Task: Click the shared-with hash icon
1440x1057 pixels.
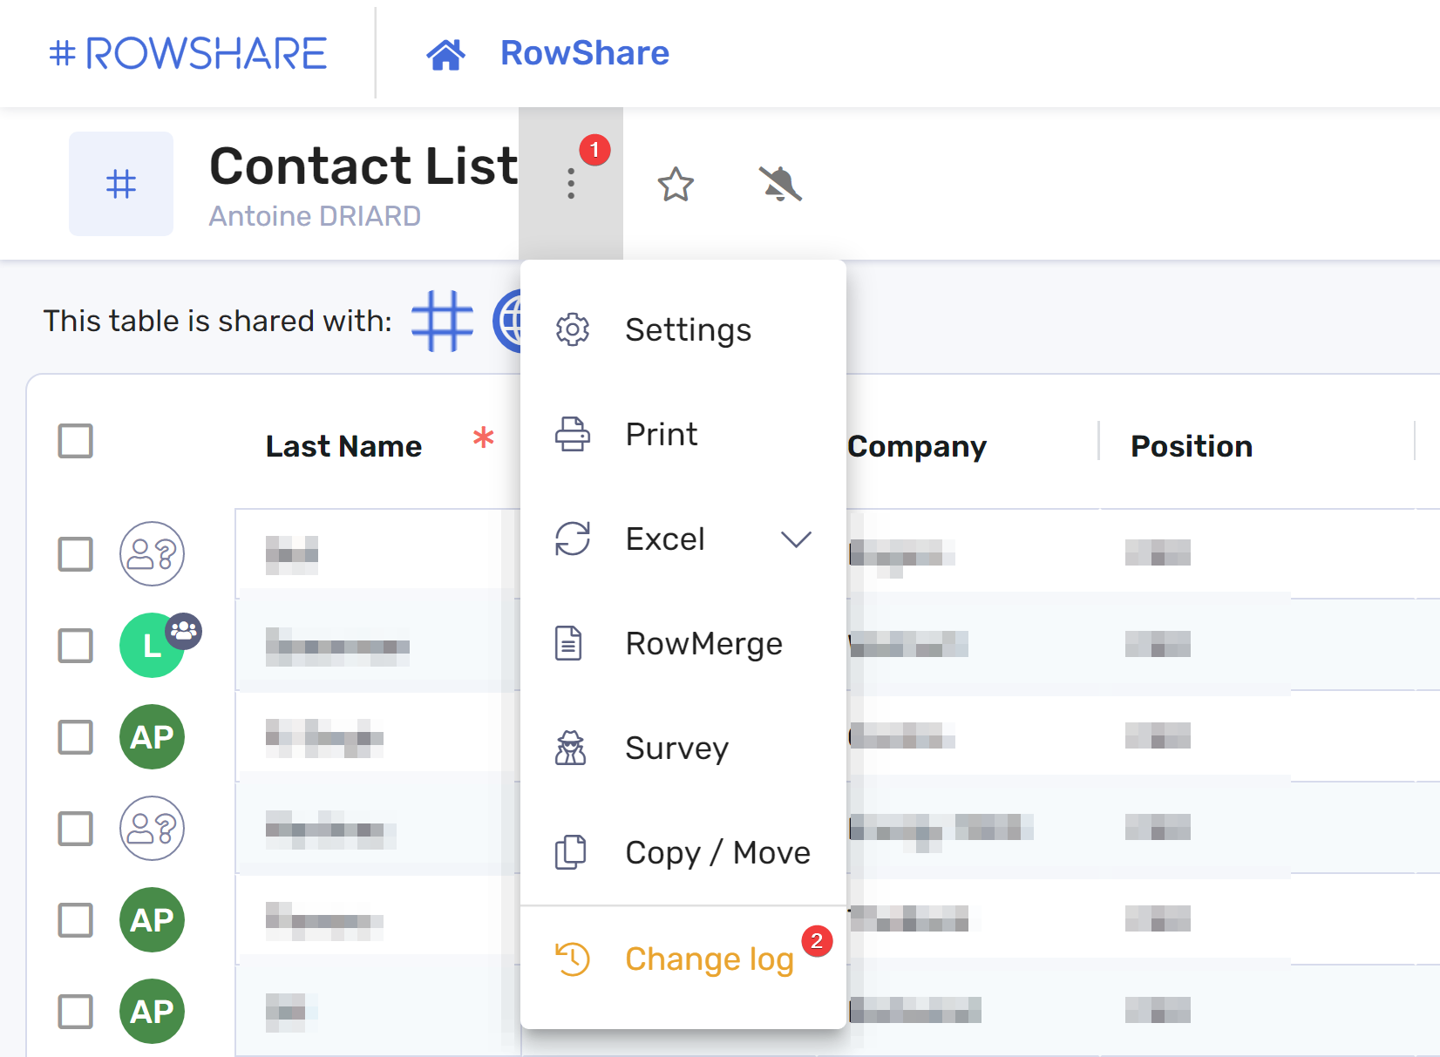Action: pyautogui.click(x=442, y=321)
